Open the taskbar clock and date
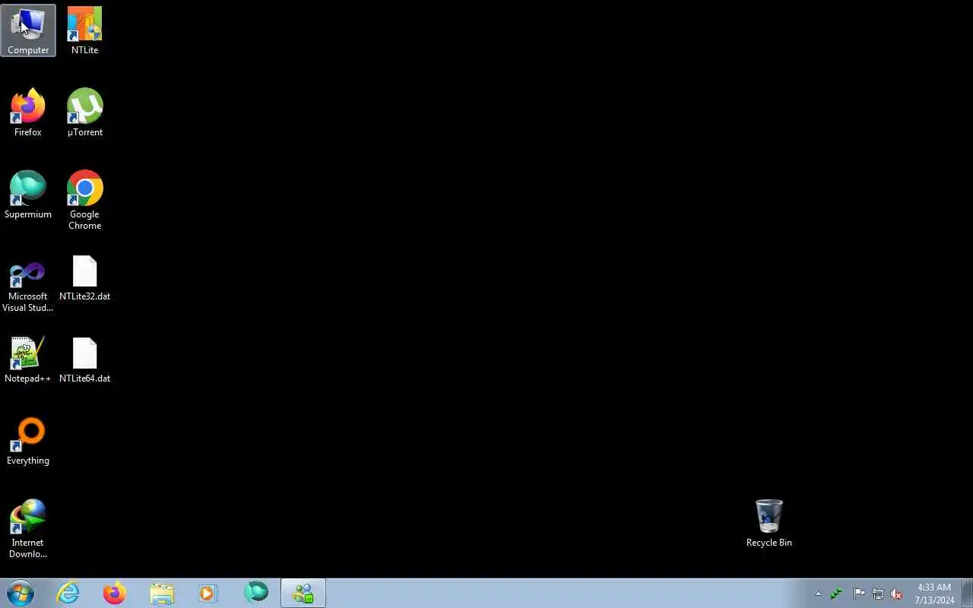 [934, 594]
